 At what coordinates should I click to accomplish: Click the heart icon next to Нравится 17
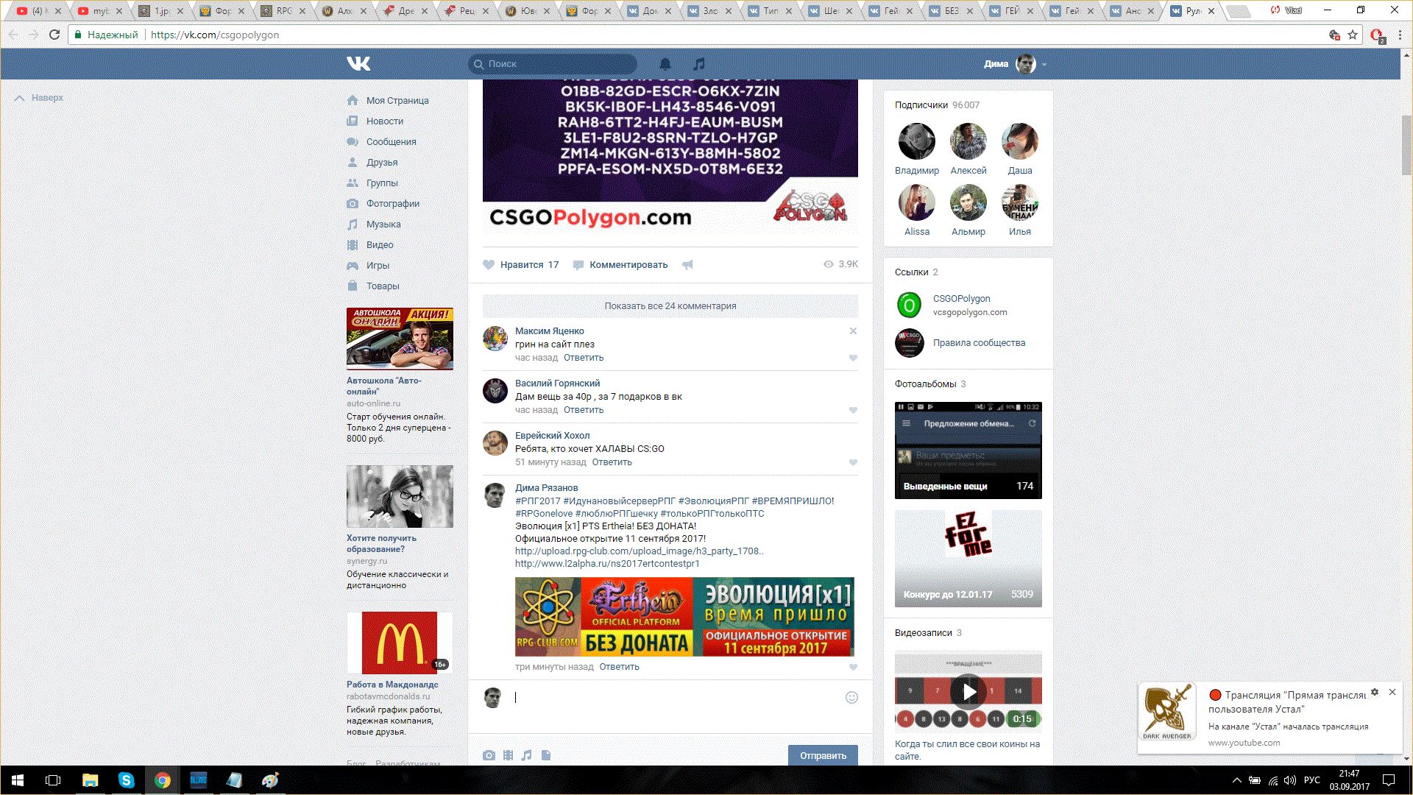tap(489, 265)
